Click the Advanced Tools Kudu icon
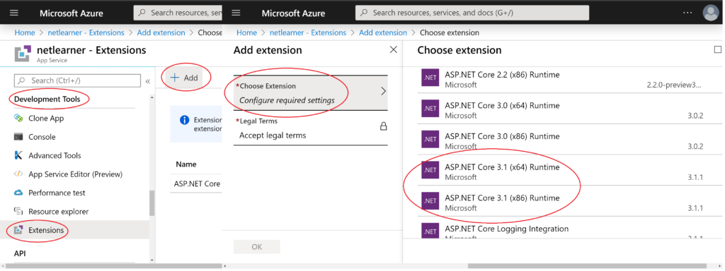The width and height of the screenshot is (725, 271). pyautogui.click(x=18, y=155)
